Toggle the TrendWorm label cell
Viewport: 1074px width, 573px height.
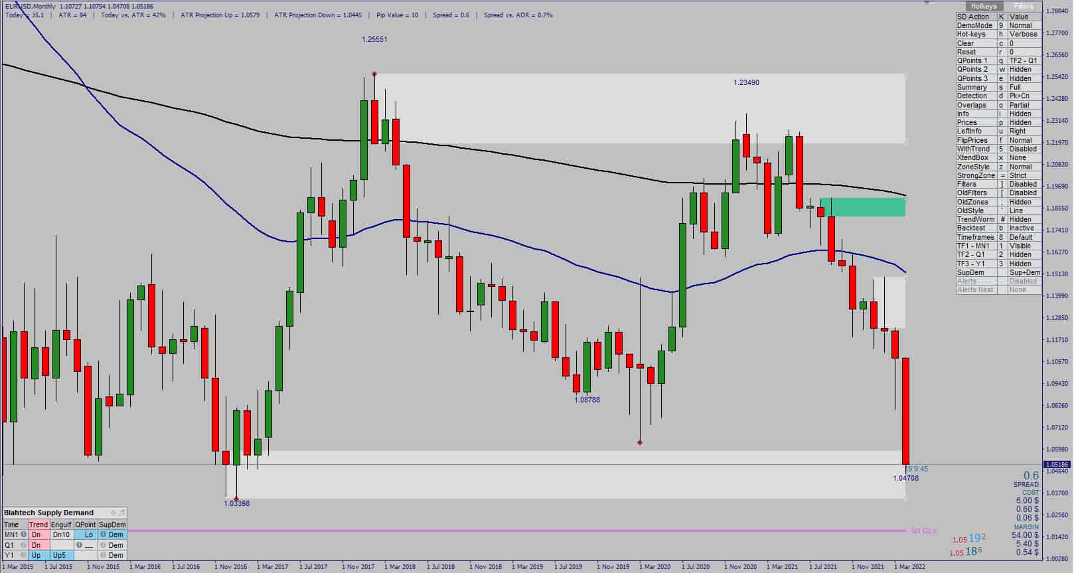(976, 219)
